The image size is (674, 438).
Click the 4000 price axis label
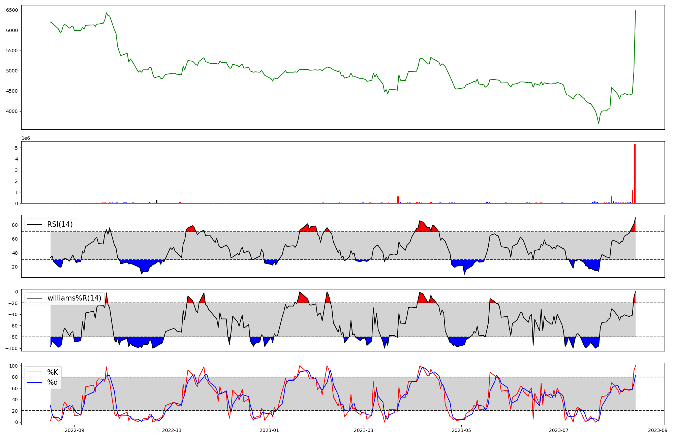pyautogui.click(x=12, y=112)
